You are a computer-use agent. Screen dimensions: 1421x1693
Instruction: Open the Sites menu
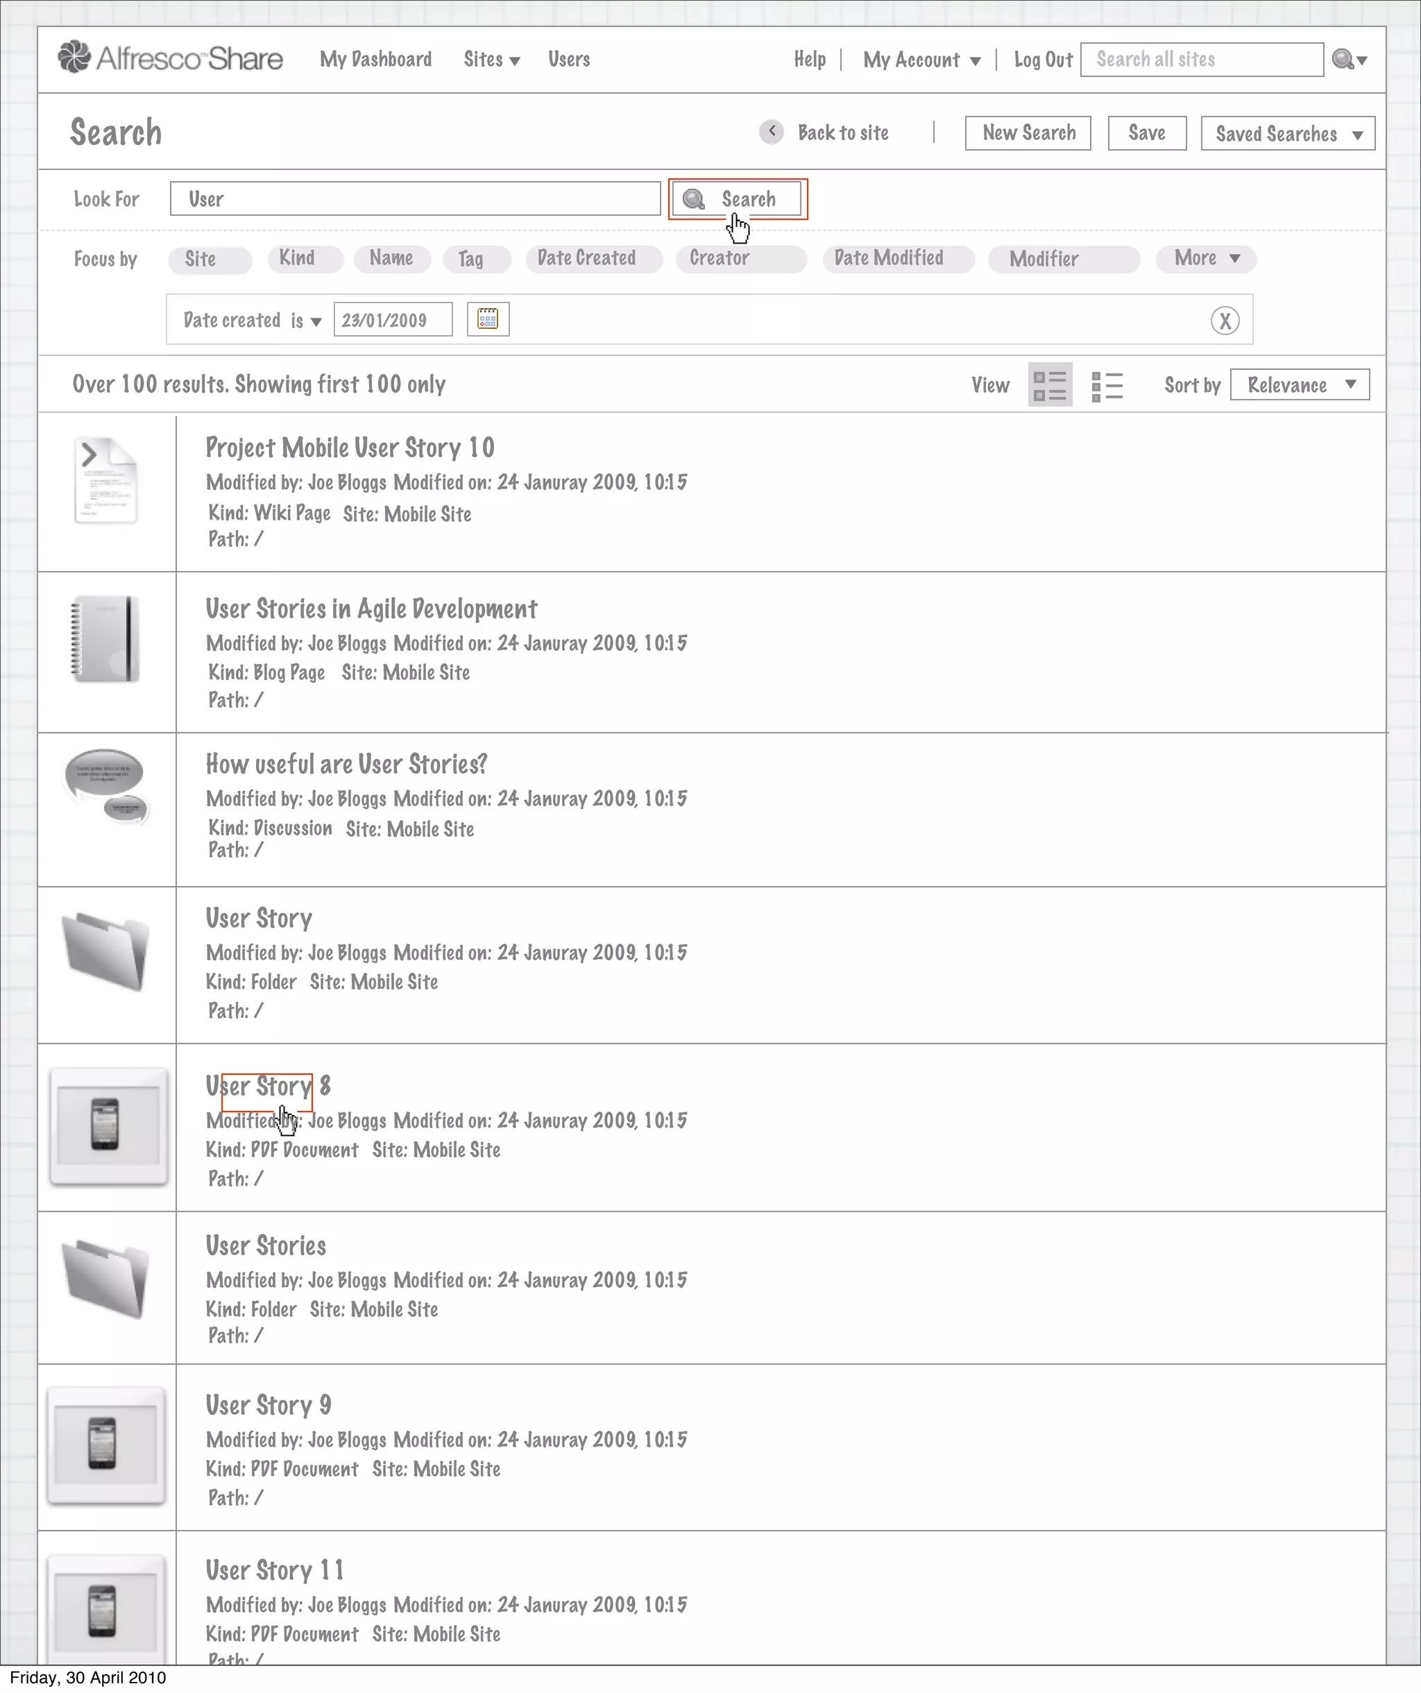point(491,60)
